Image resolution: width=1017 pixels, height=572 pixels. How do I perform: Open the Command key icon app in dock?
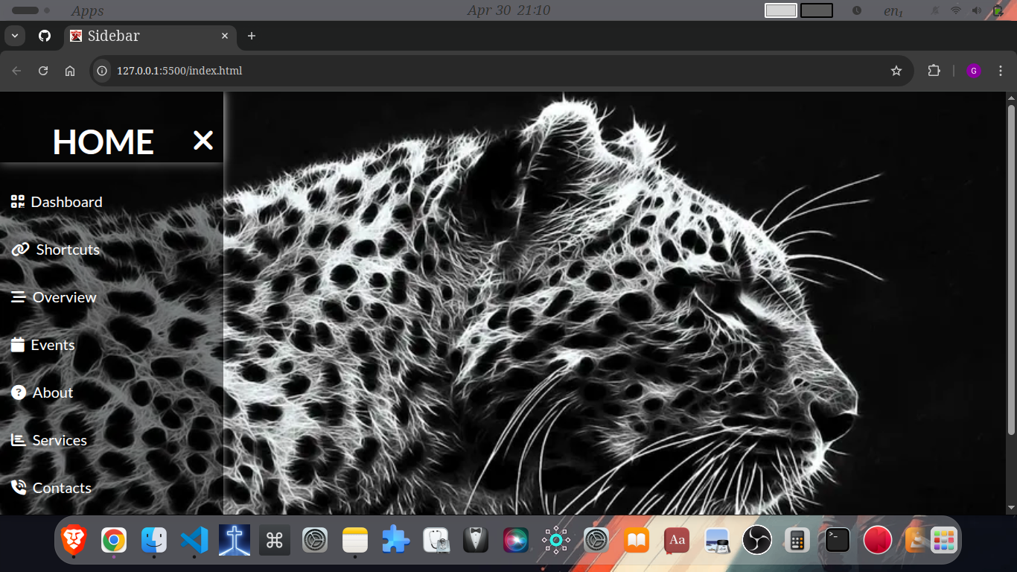tap(275, 540)
